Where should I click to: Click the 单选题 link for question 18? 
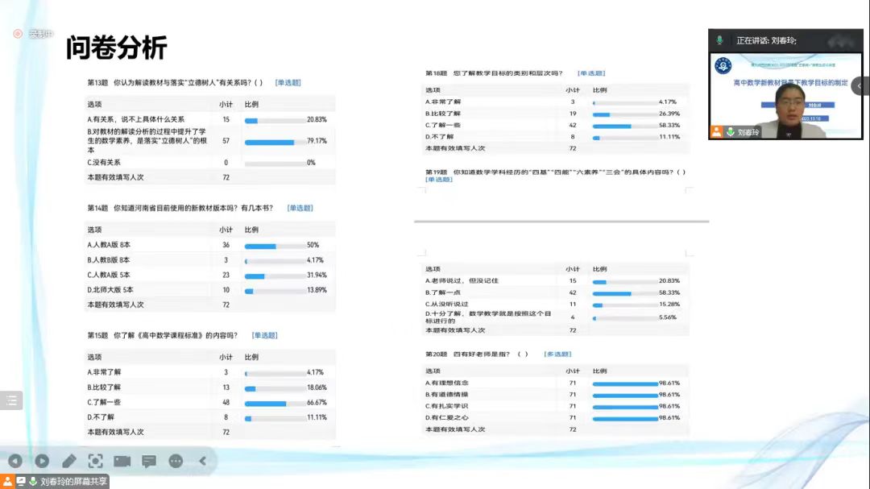pyautogui.click(x=590, y=73)
